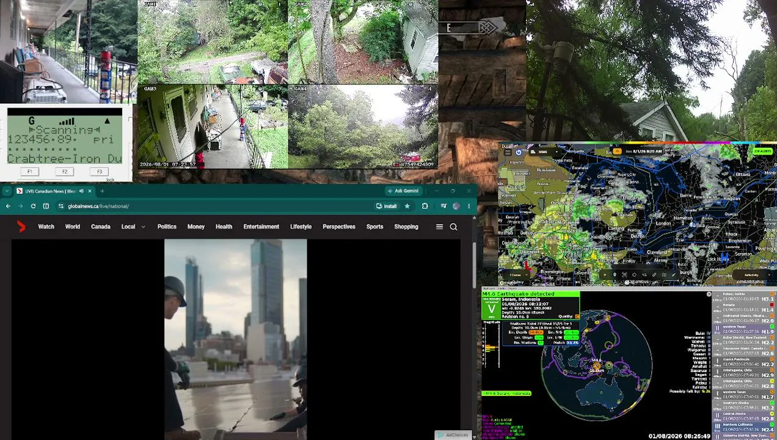This screenshot has width=777, height=440.
Task: Click the M4.6 Seram, Indonesia label
Action: click(x=507, y=394)
